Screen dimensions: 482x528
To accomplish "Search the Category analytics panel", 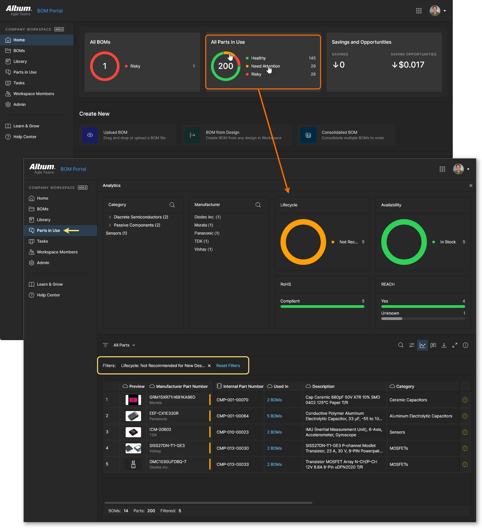I will (172, 205).
